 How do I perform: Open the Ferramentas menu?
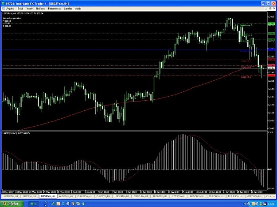click(x=54, y=8)
